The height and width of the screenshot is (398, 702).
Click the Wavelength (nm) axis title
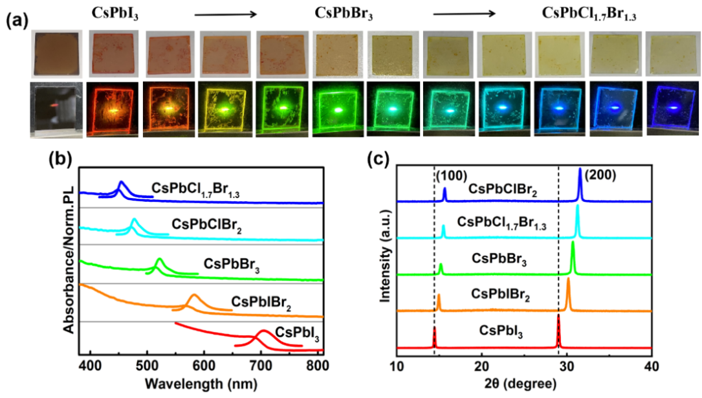tap(201, 384)
